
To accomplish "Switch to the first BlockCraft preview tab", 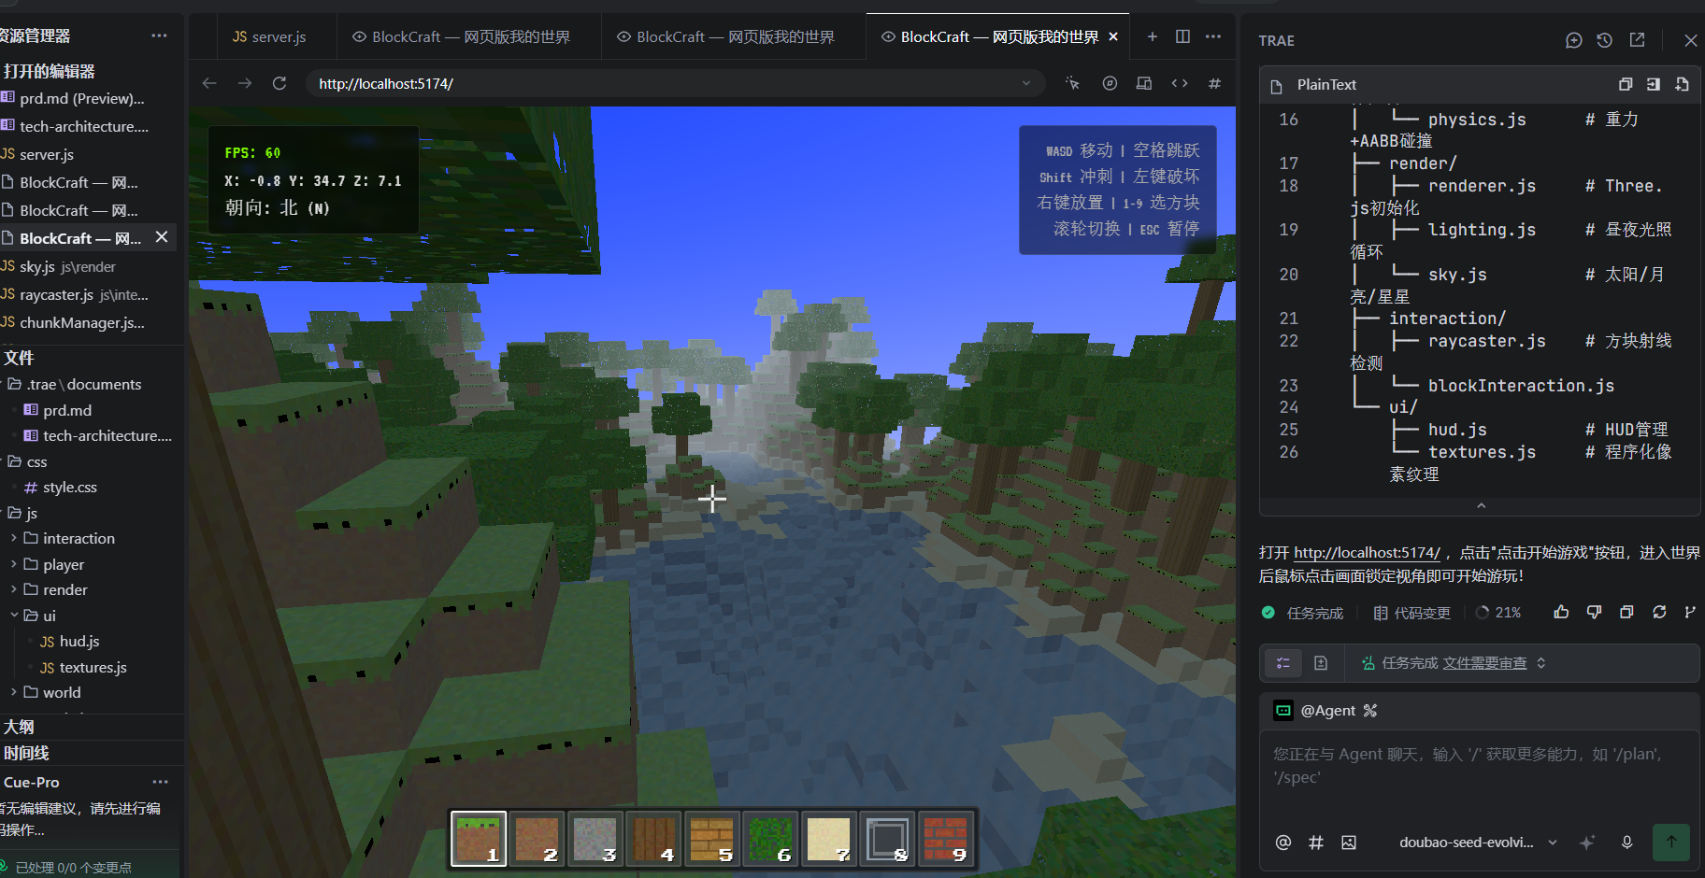I will (461, 36).
